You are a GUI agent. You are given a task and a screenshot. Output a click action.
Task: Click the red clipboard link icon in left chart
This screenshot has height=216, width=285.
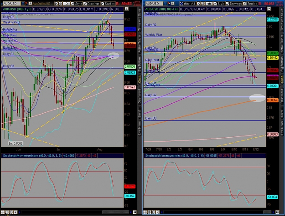[x=26, y=3]
